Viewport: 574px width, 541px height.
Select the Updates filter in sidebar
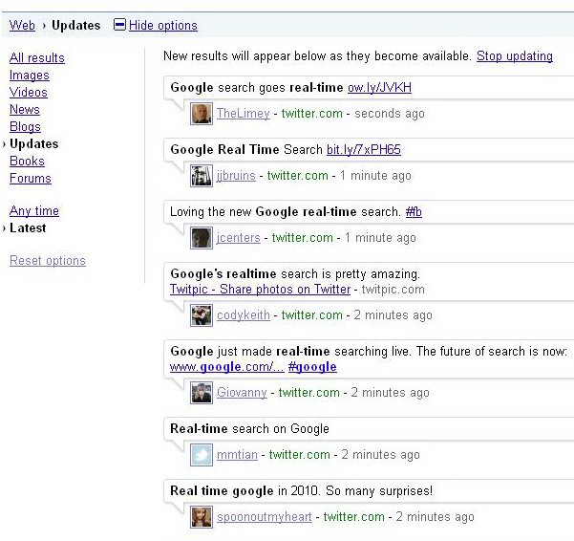point(34,144)
